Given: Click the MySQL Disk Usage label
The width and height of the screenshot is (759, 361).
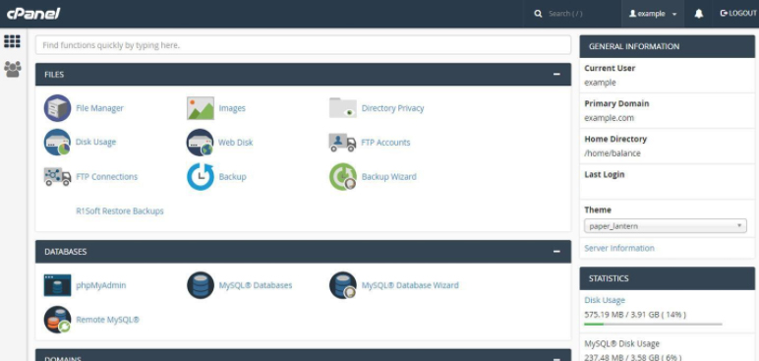Looking at the screenshot, I should (621, 343).
